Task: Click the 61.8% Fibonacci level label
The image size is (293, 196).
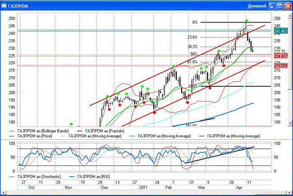Action: point(192,62)
